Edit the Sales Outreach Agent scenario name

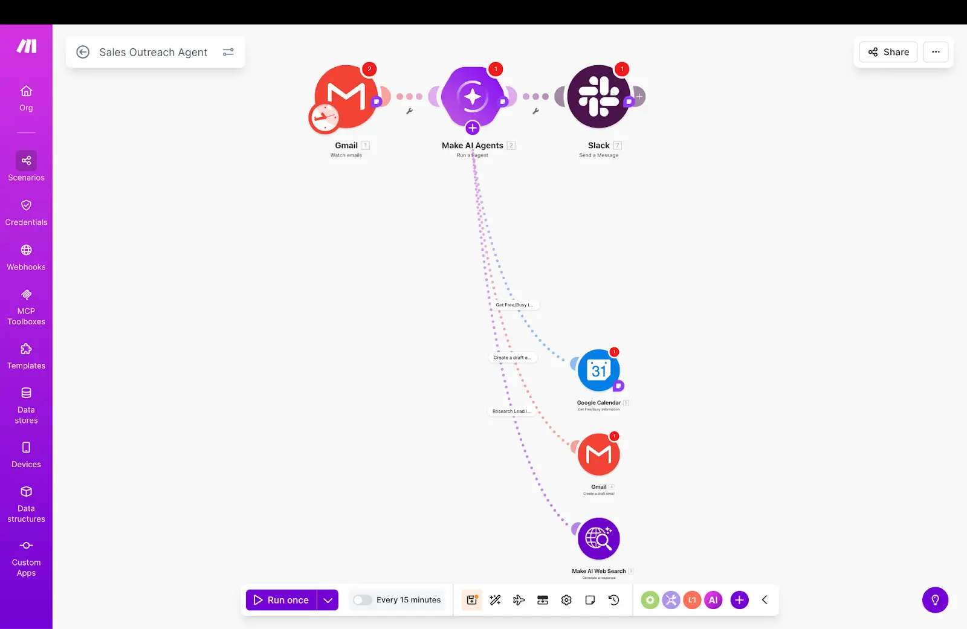(153, 52)
